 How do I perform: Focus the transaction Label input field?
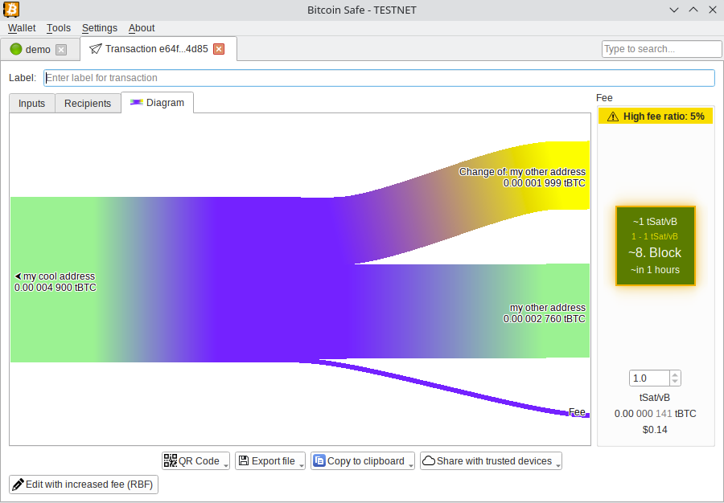(x=379, y=77)
